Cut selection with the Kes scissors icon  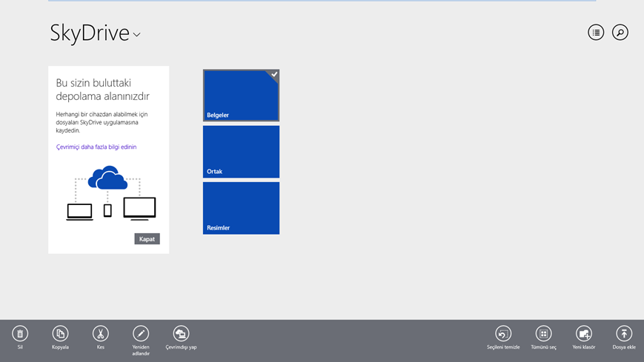tap(101, 334)
